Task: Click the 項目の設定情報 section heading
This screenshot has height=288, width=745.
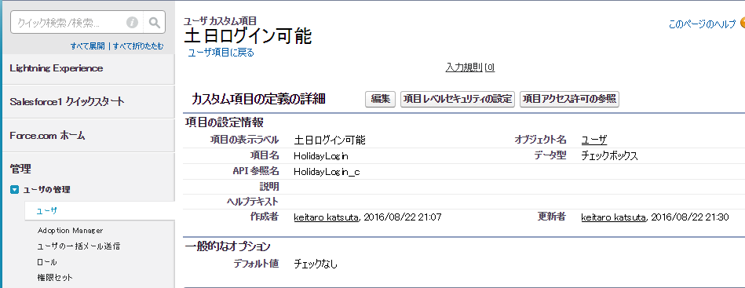Action: click(225, 122)
